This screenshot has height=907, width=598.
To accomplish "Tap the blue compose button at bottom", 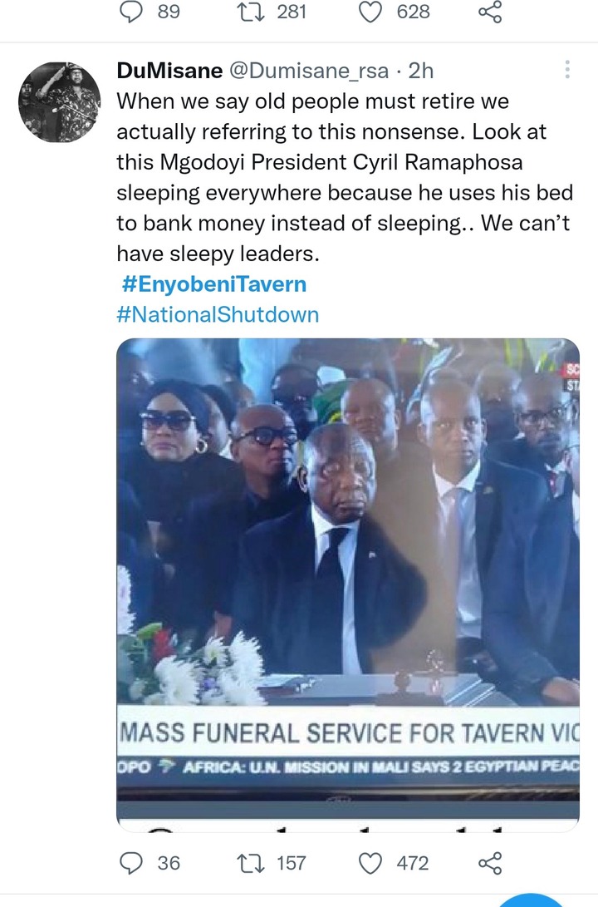I will (x=531, y=901).
